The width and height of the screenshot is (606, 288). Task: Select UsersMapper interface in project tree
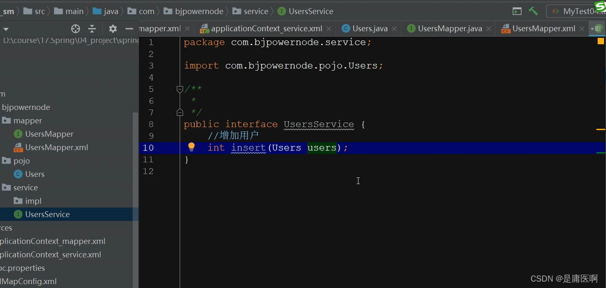[x=43, y=134]
